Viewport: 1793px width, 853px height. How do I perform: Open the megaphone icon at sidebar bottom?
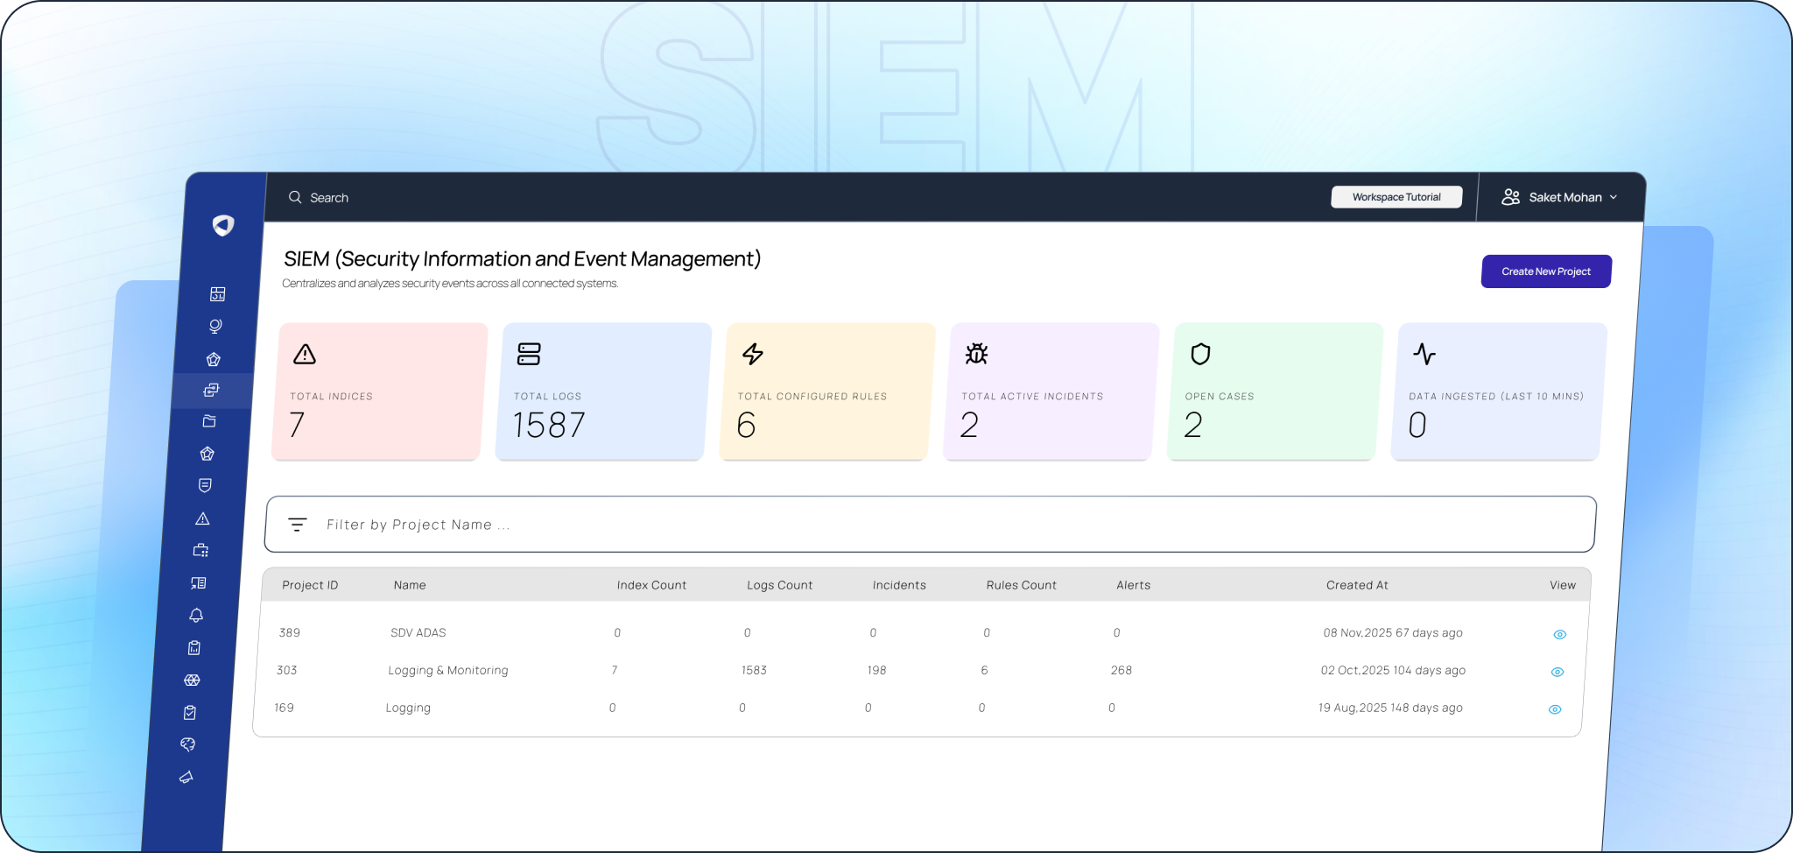pyautogui.click(x=186, y=776)
